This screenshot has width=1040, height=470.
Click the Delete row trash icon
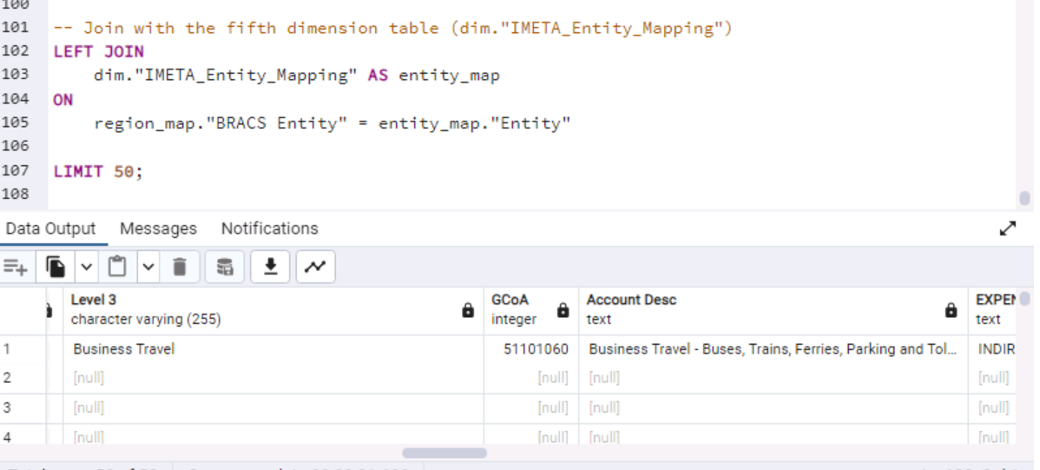[180, 267]
